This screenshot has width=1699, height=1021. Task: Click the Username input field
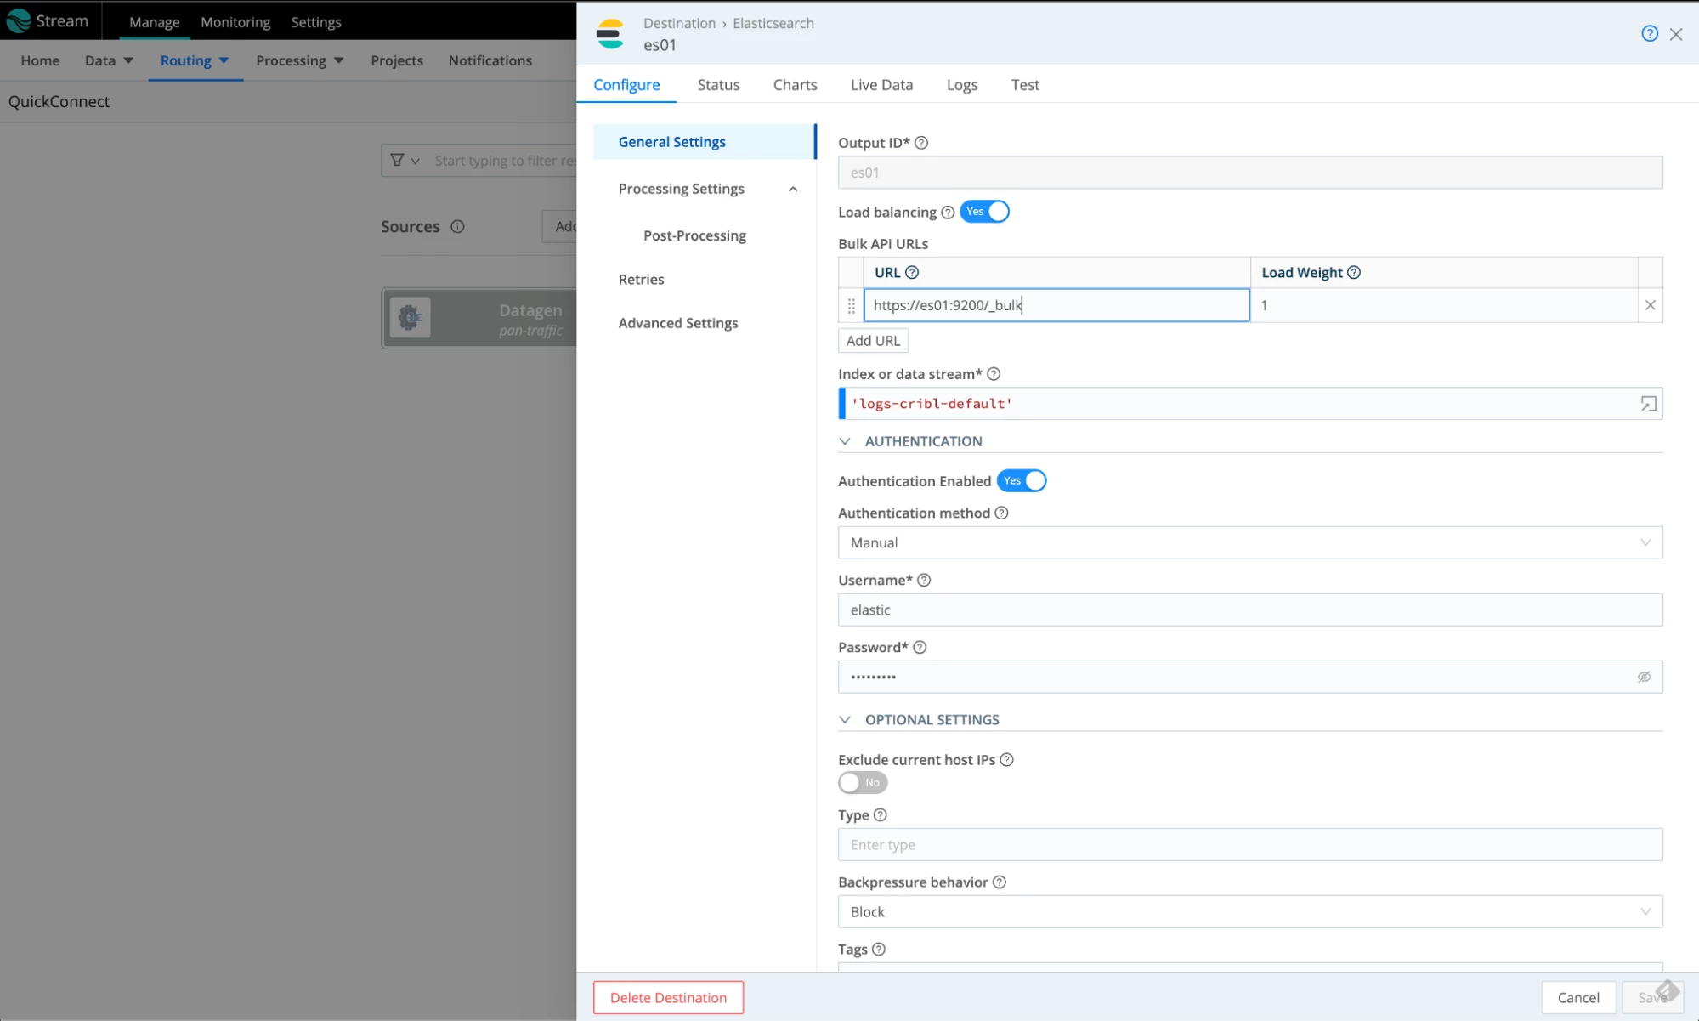click(x=1249, y=610)
